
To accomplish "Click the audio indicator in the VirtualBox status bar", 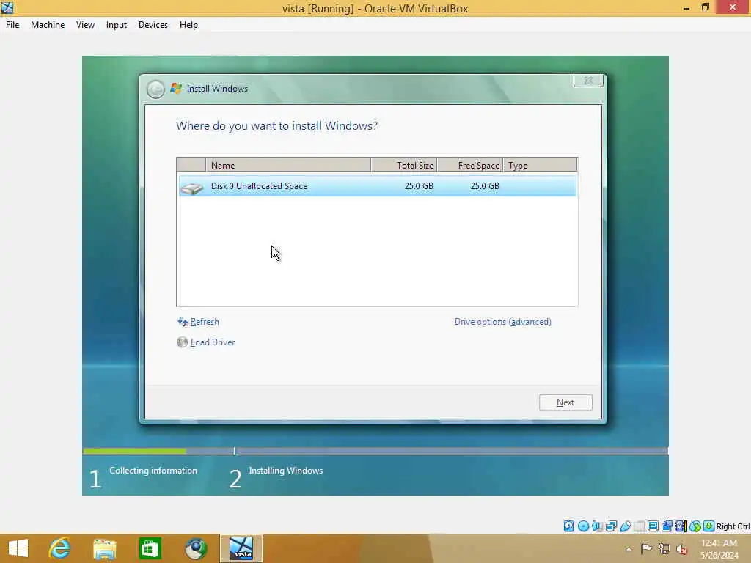I will 597,526.
